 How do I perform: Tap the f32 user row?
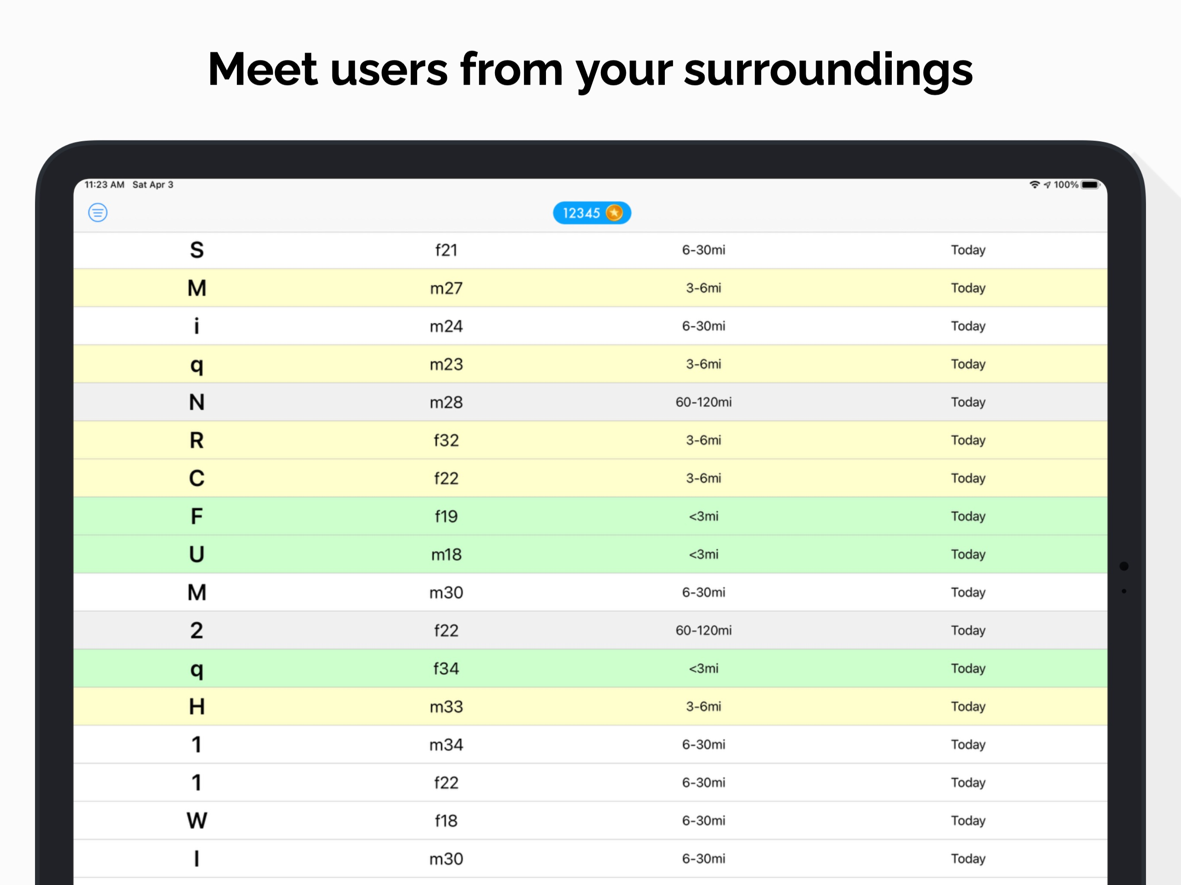[x=447, y=440]
